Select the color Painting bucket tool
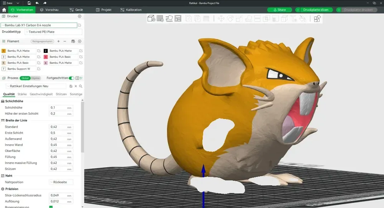 tap(303, 18)
